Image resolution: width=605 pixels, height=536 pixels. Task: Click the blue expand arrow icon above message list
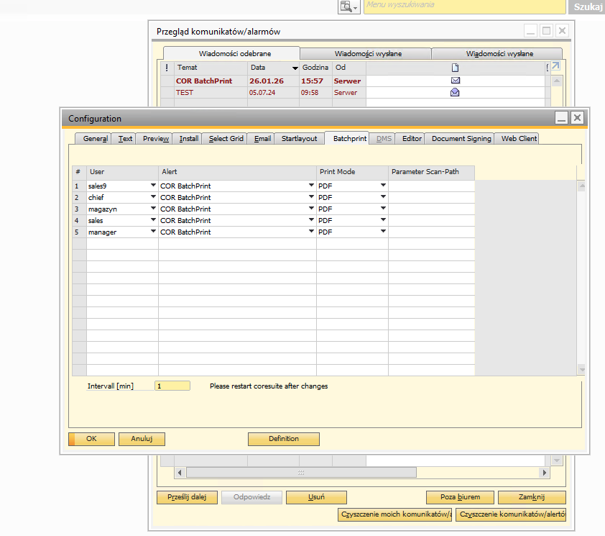click(555, 66)
